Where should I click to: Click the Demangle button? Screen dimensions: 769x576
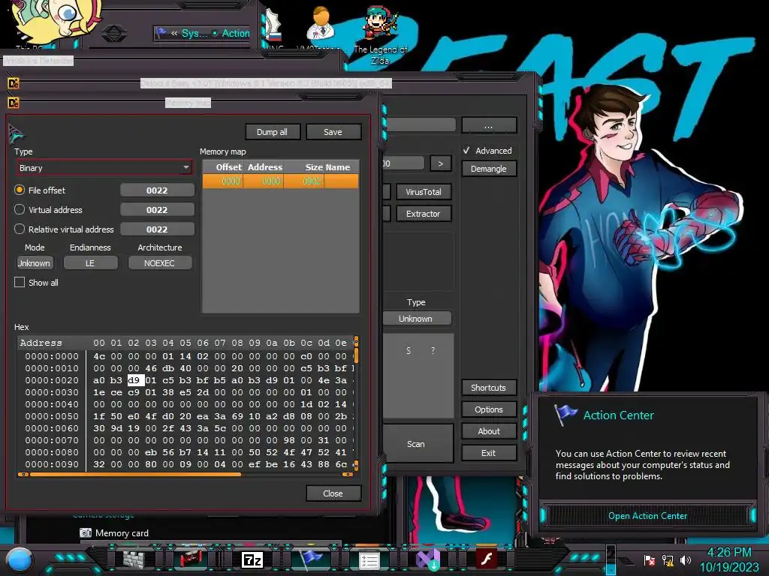coord(488,169)
